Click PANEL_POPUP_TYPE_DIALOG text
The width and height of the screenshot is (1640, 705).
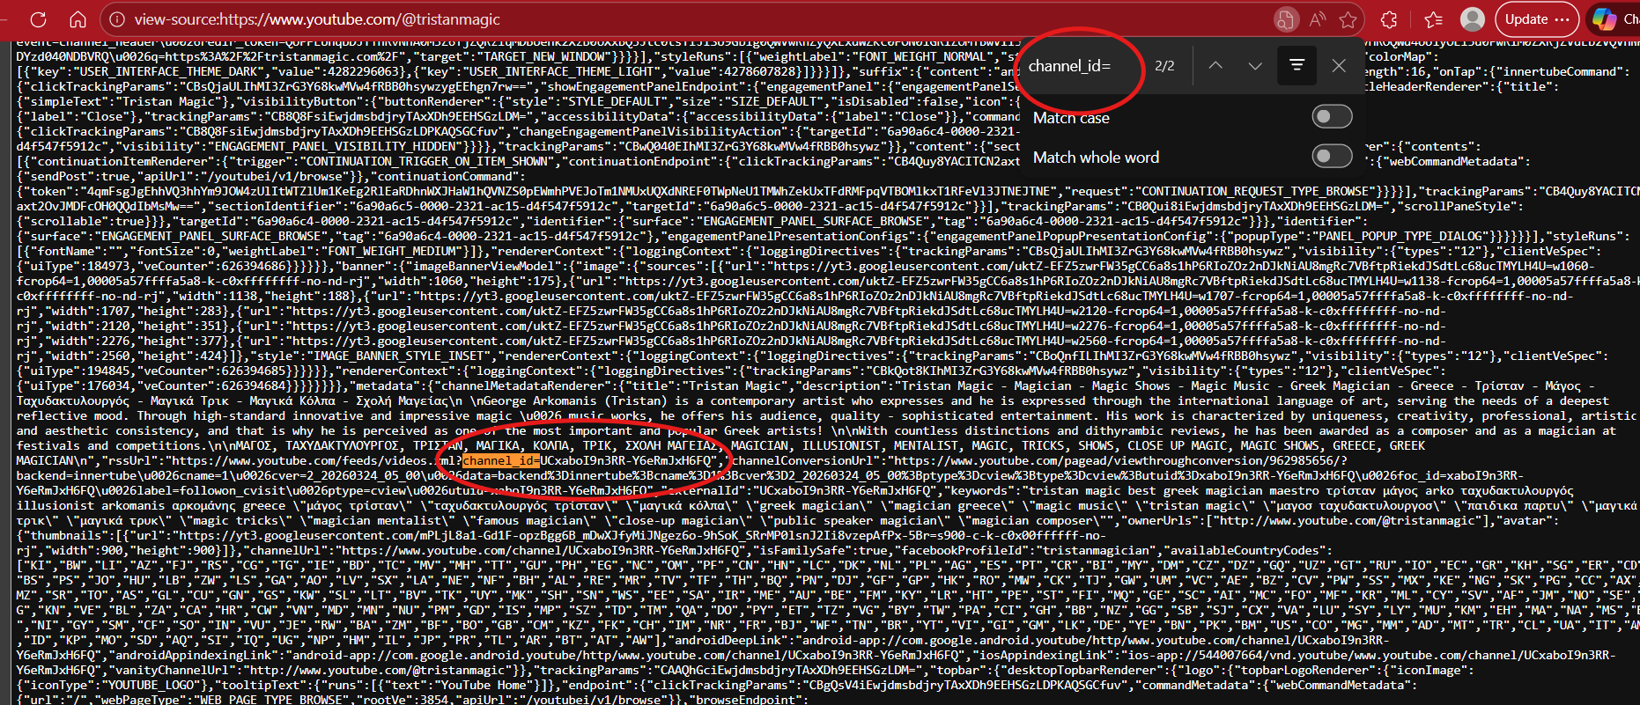click(x=1400, y=236)
